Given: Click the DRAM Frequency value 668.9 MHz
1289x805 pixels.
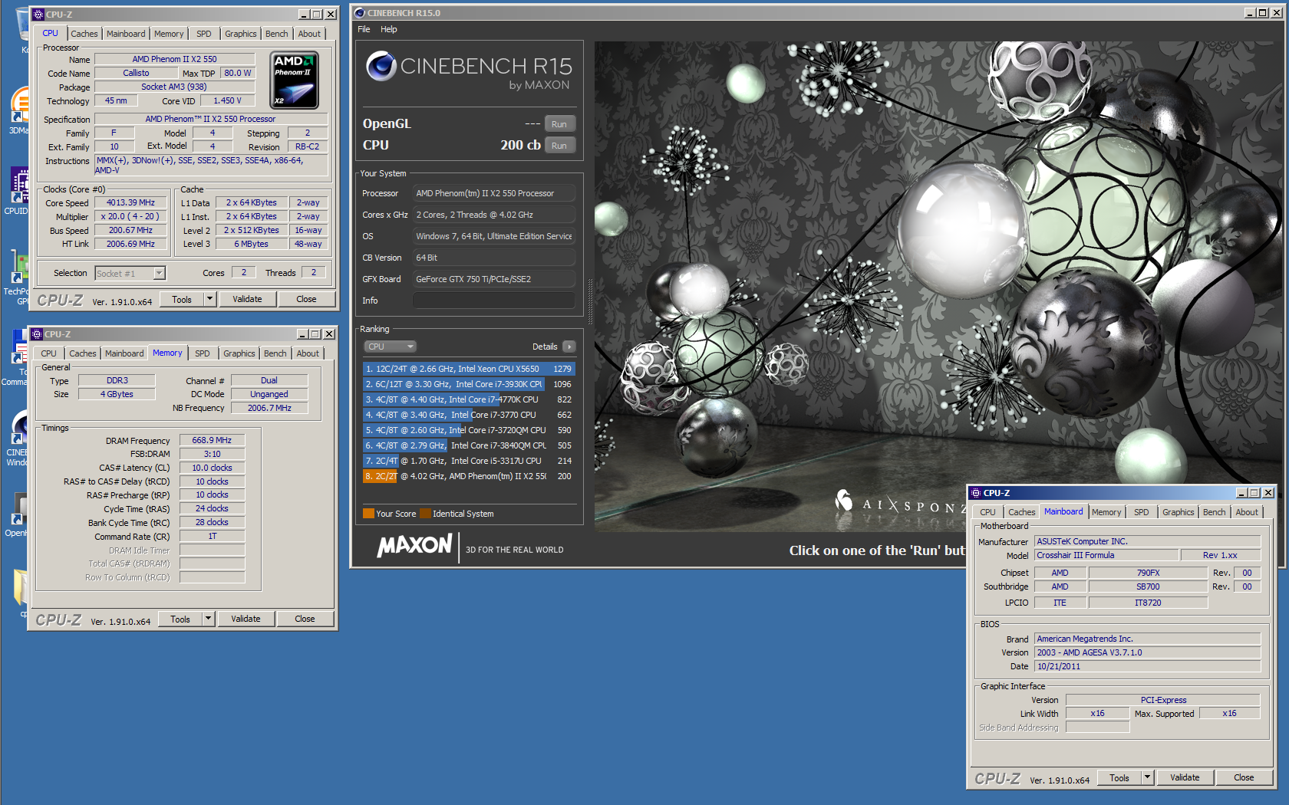Looking at the screenshot, I should (212, 440).
